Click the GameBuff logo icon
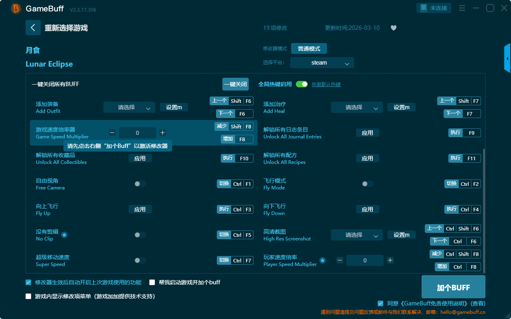The height and width of the screenshot is (319, 511). pyautogui.click(x=16, y=8)
